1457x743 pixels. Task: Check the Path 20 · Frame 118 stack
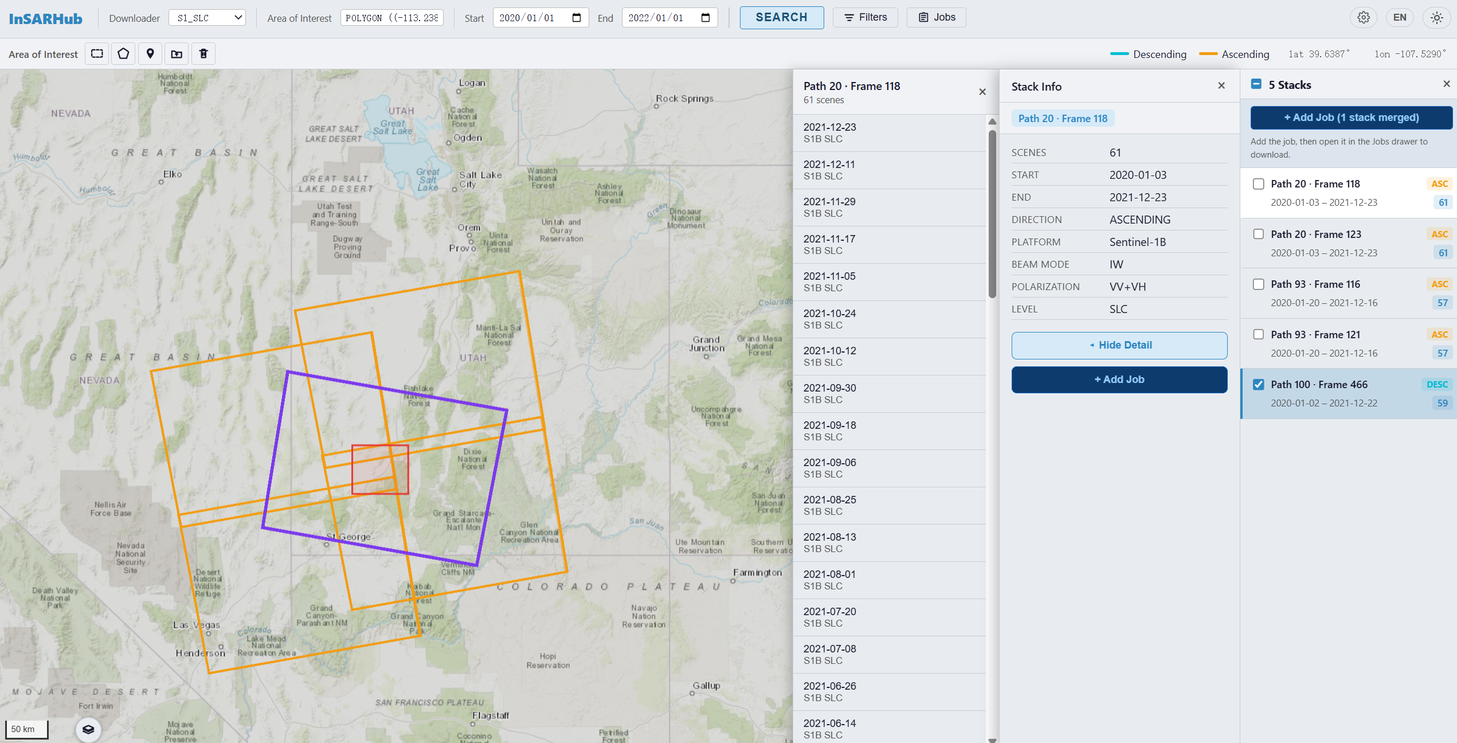point(1259,184)
